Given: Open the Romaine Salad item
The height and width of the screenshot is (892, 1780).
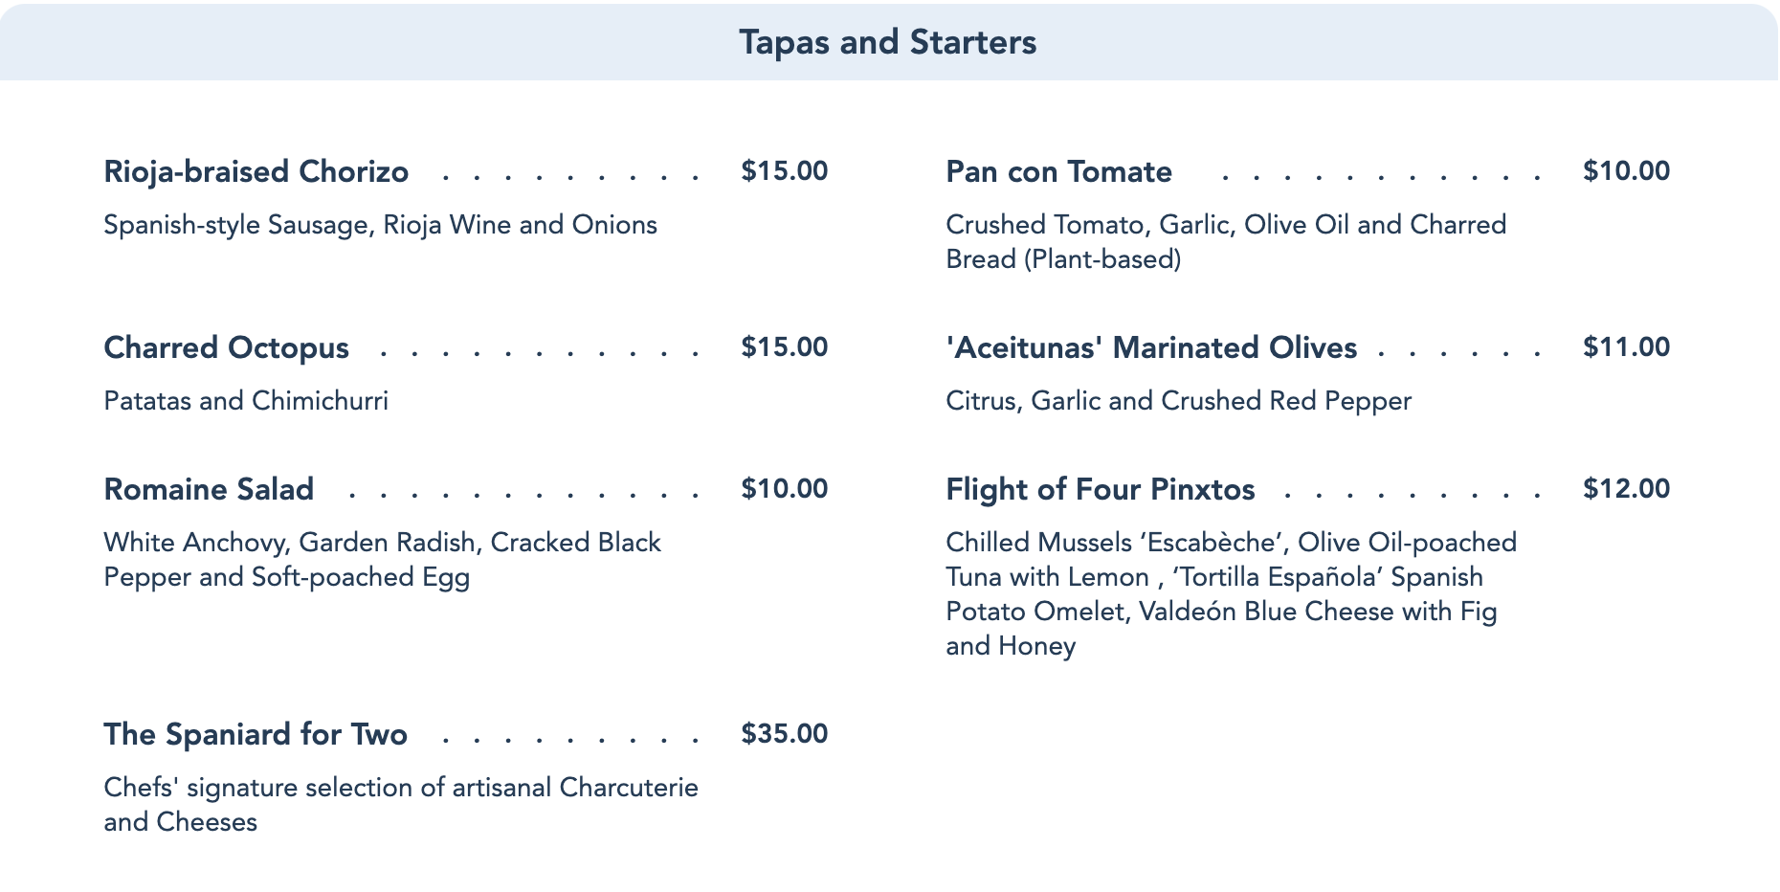Looking at the screenshot, I should [x=209, y=489].
